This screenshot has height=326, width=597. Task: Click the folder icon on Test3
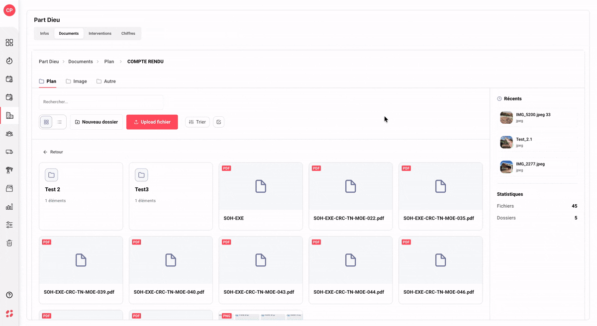[141, 175]
